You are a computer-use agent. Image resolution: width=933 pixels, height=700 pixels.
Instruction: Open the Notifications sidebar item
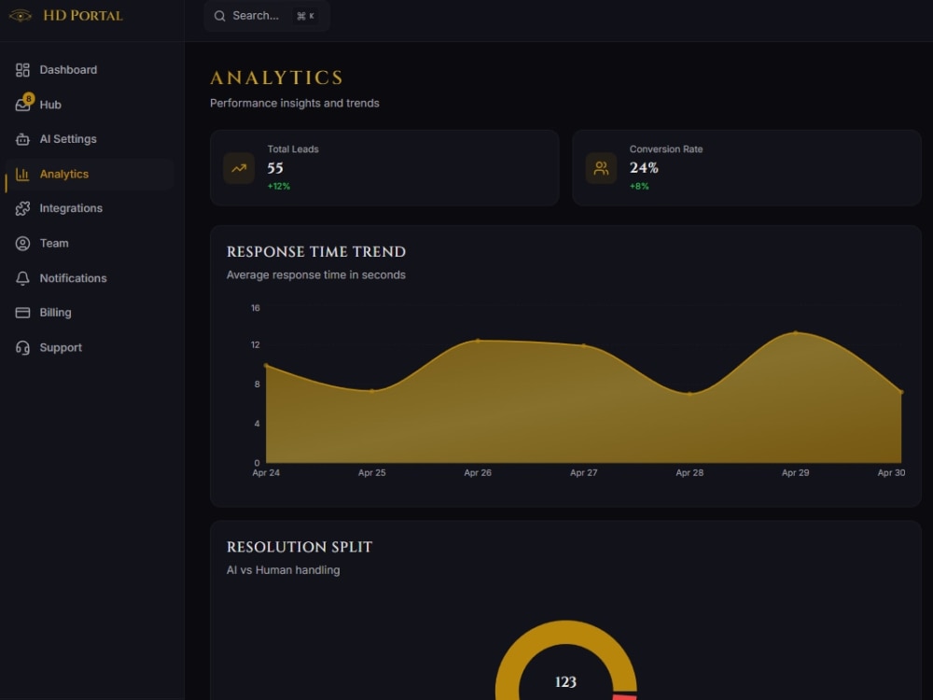click(x=90, y=278)
